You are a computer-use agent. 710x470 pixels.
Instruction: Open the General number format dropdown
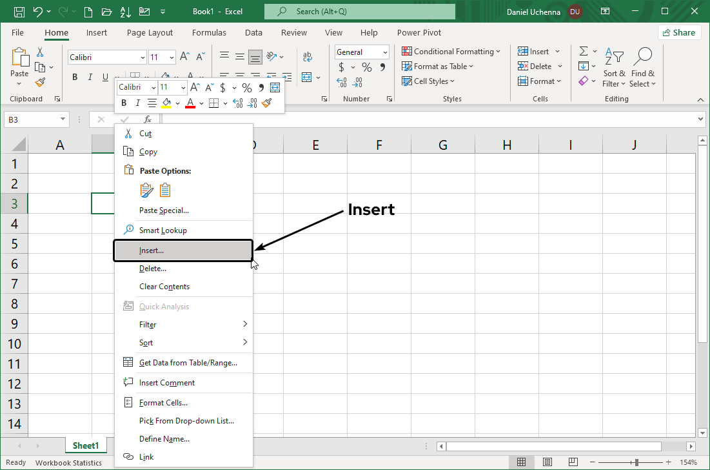(x=385, y=52)
